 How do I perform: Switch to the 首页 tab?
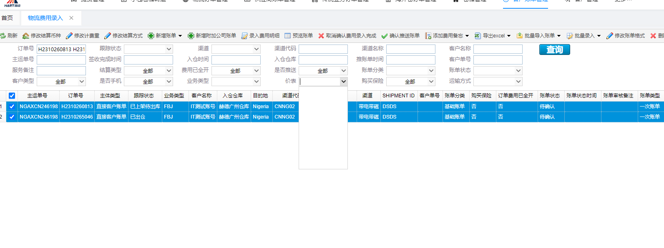tap(7, 18)
